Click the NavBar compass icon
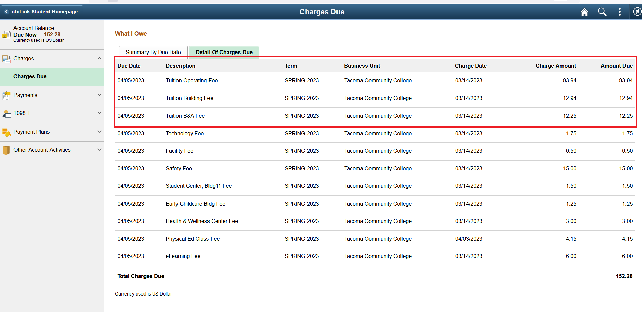 click(637, 12)
